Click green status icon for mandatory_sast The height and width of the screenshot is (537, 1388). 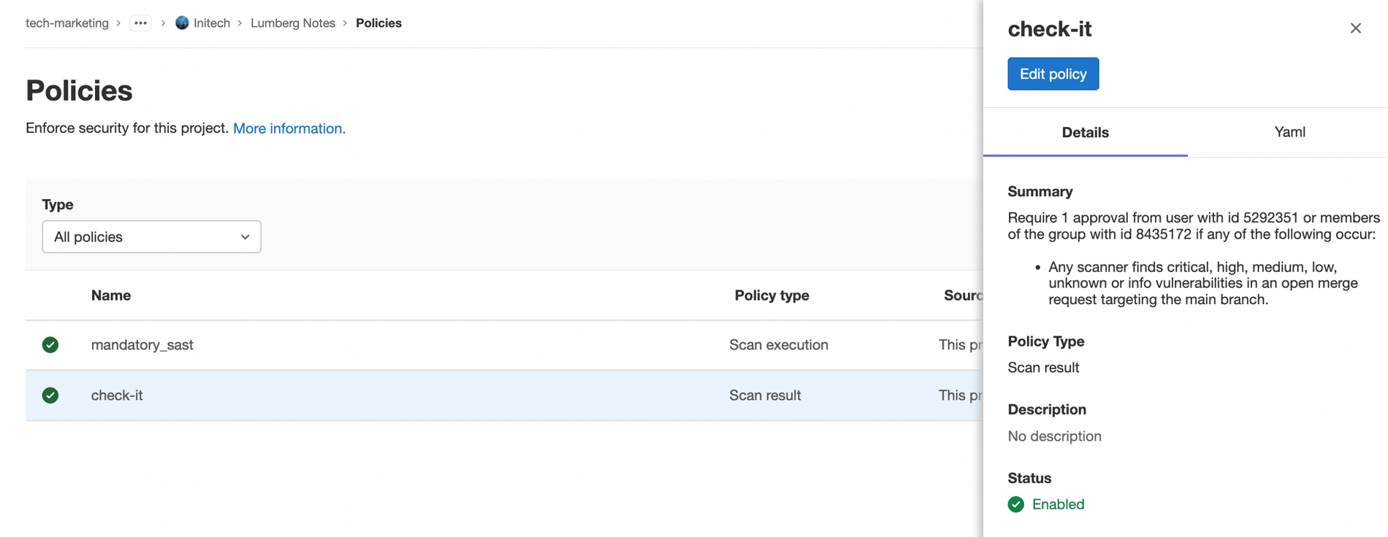50,345
